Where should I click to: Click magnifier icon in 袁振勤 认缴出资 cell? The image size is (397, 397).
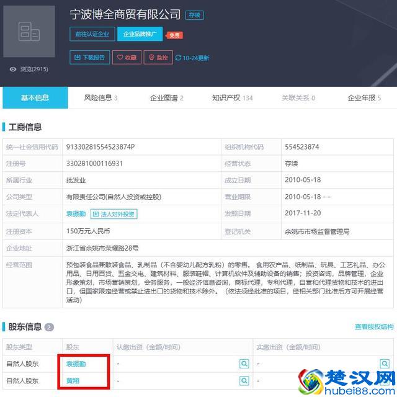coord(244,364)
